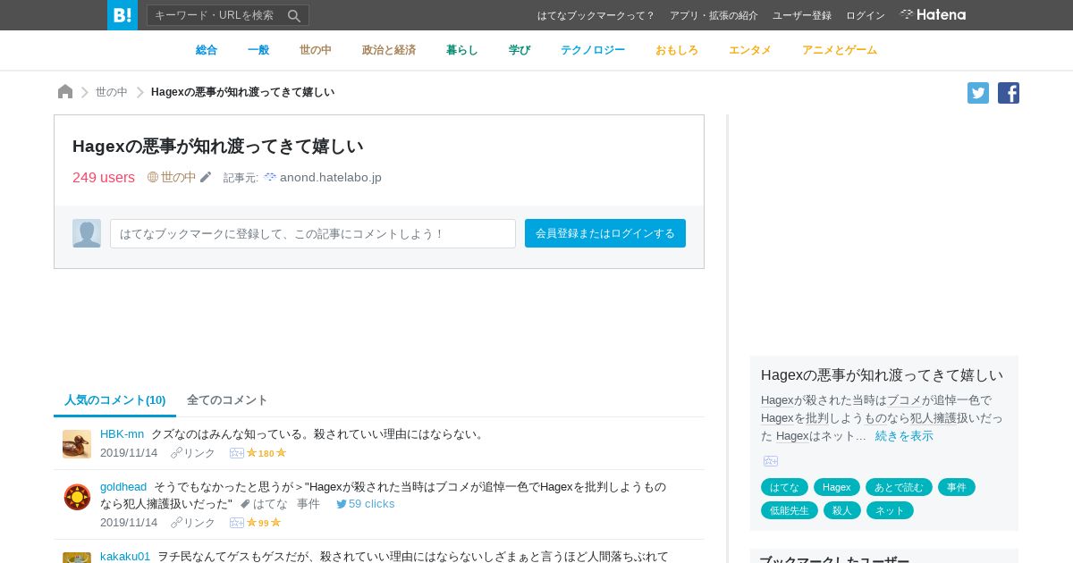Click the link icon on goldhead's comment
Screen dimensions: 1073x563
click(176, 523)
